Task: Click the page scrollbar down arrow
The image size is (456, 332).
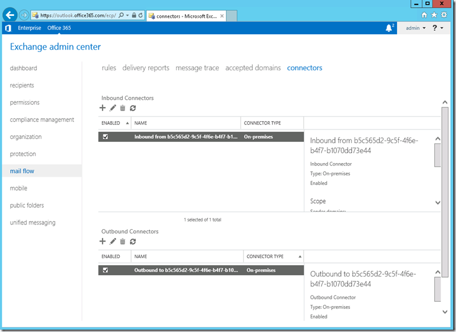Action: point(445,311)
